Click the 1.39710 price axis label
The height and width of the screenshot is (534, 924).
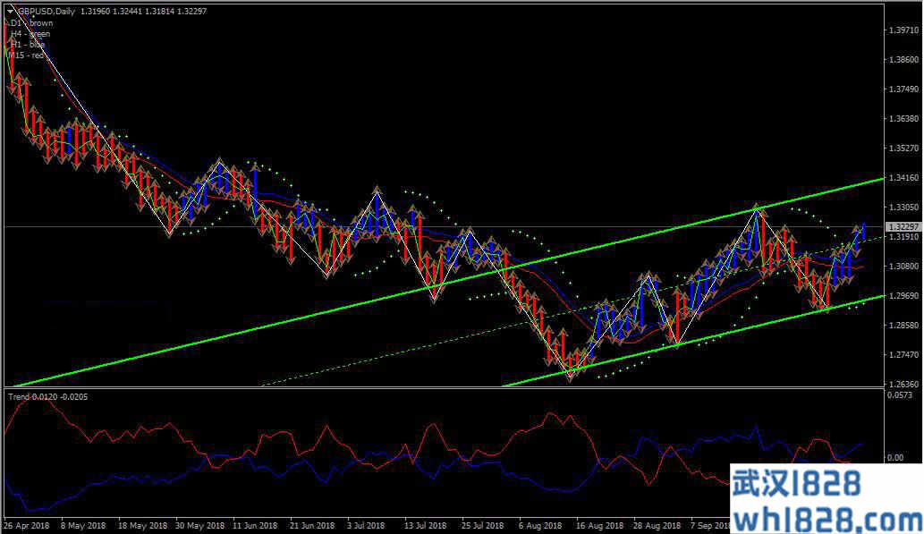pos(904,30)
